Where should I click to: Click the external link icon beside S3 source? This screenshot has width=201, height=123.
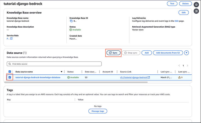(x=149, y=77)
